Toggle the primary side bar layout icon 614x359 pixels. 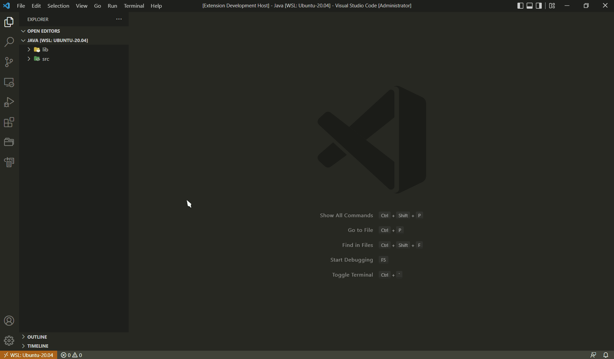coord(520,6)
